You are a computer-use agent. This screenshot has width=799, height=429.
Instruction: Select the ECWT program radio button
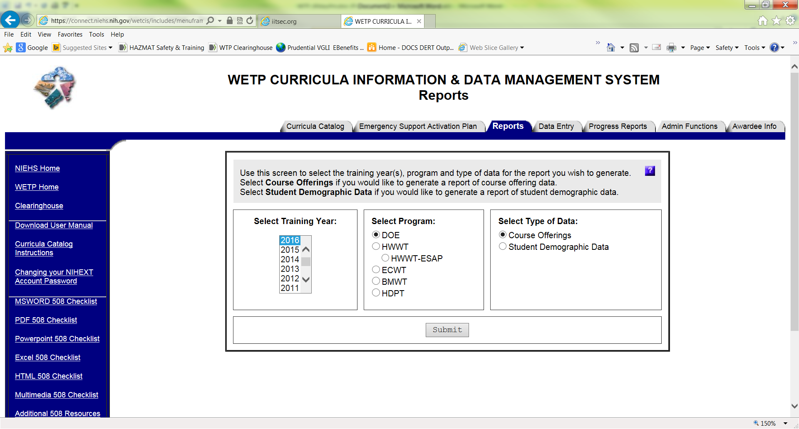tap(376, 270)
